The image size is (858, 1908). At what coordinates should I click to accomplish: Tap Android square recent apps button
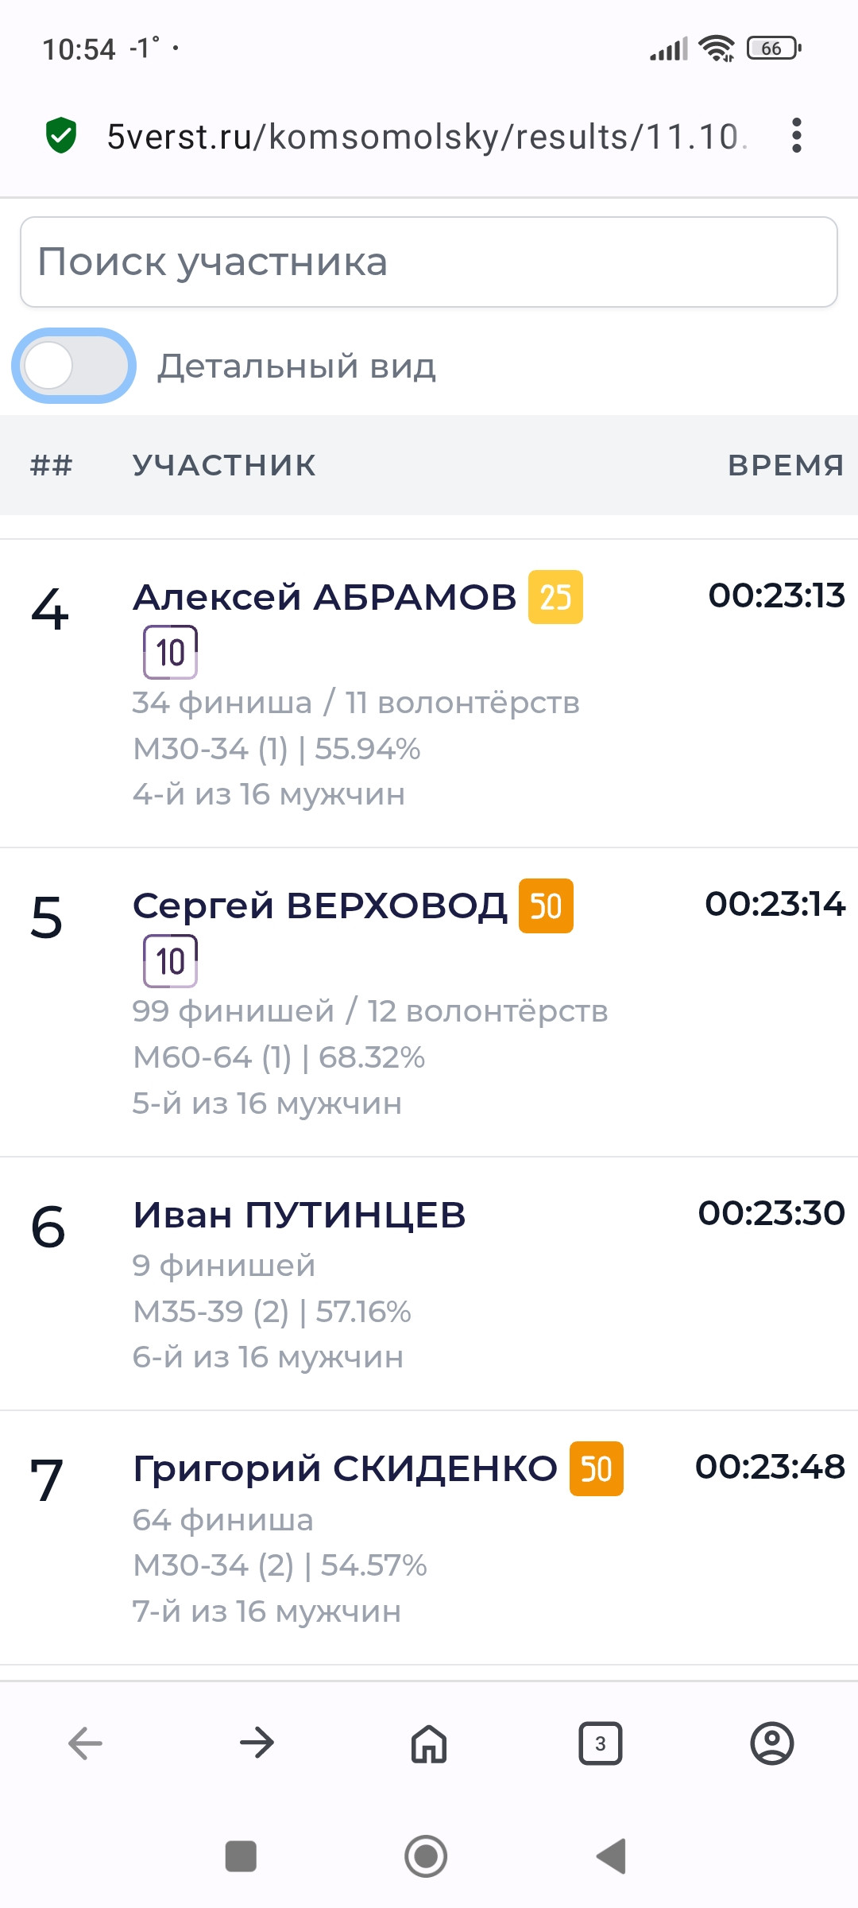point(241,1856)
